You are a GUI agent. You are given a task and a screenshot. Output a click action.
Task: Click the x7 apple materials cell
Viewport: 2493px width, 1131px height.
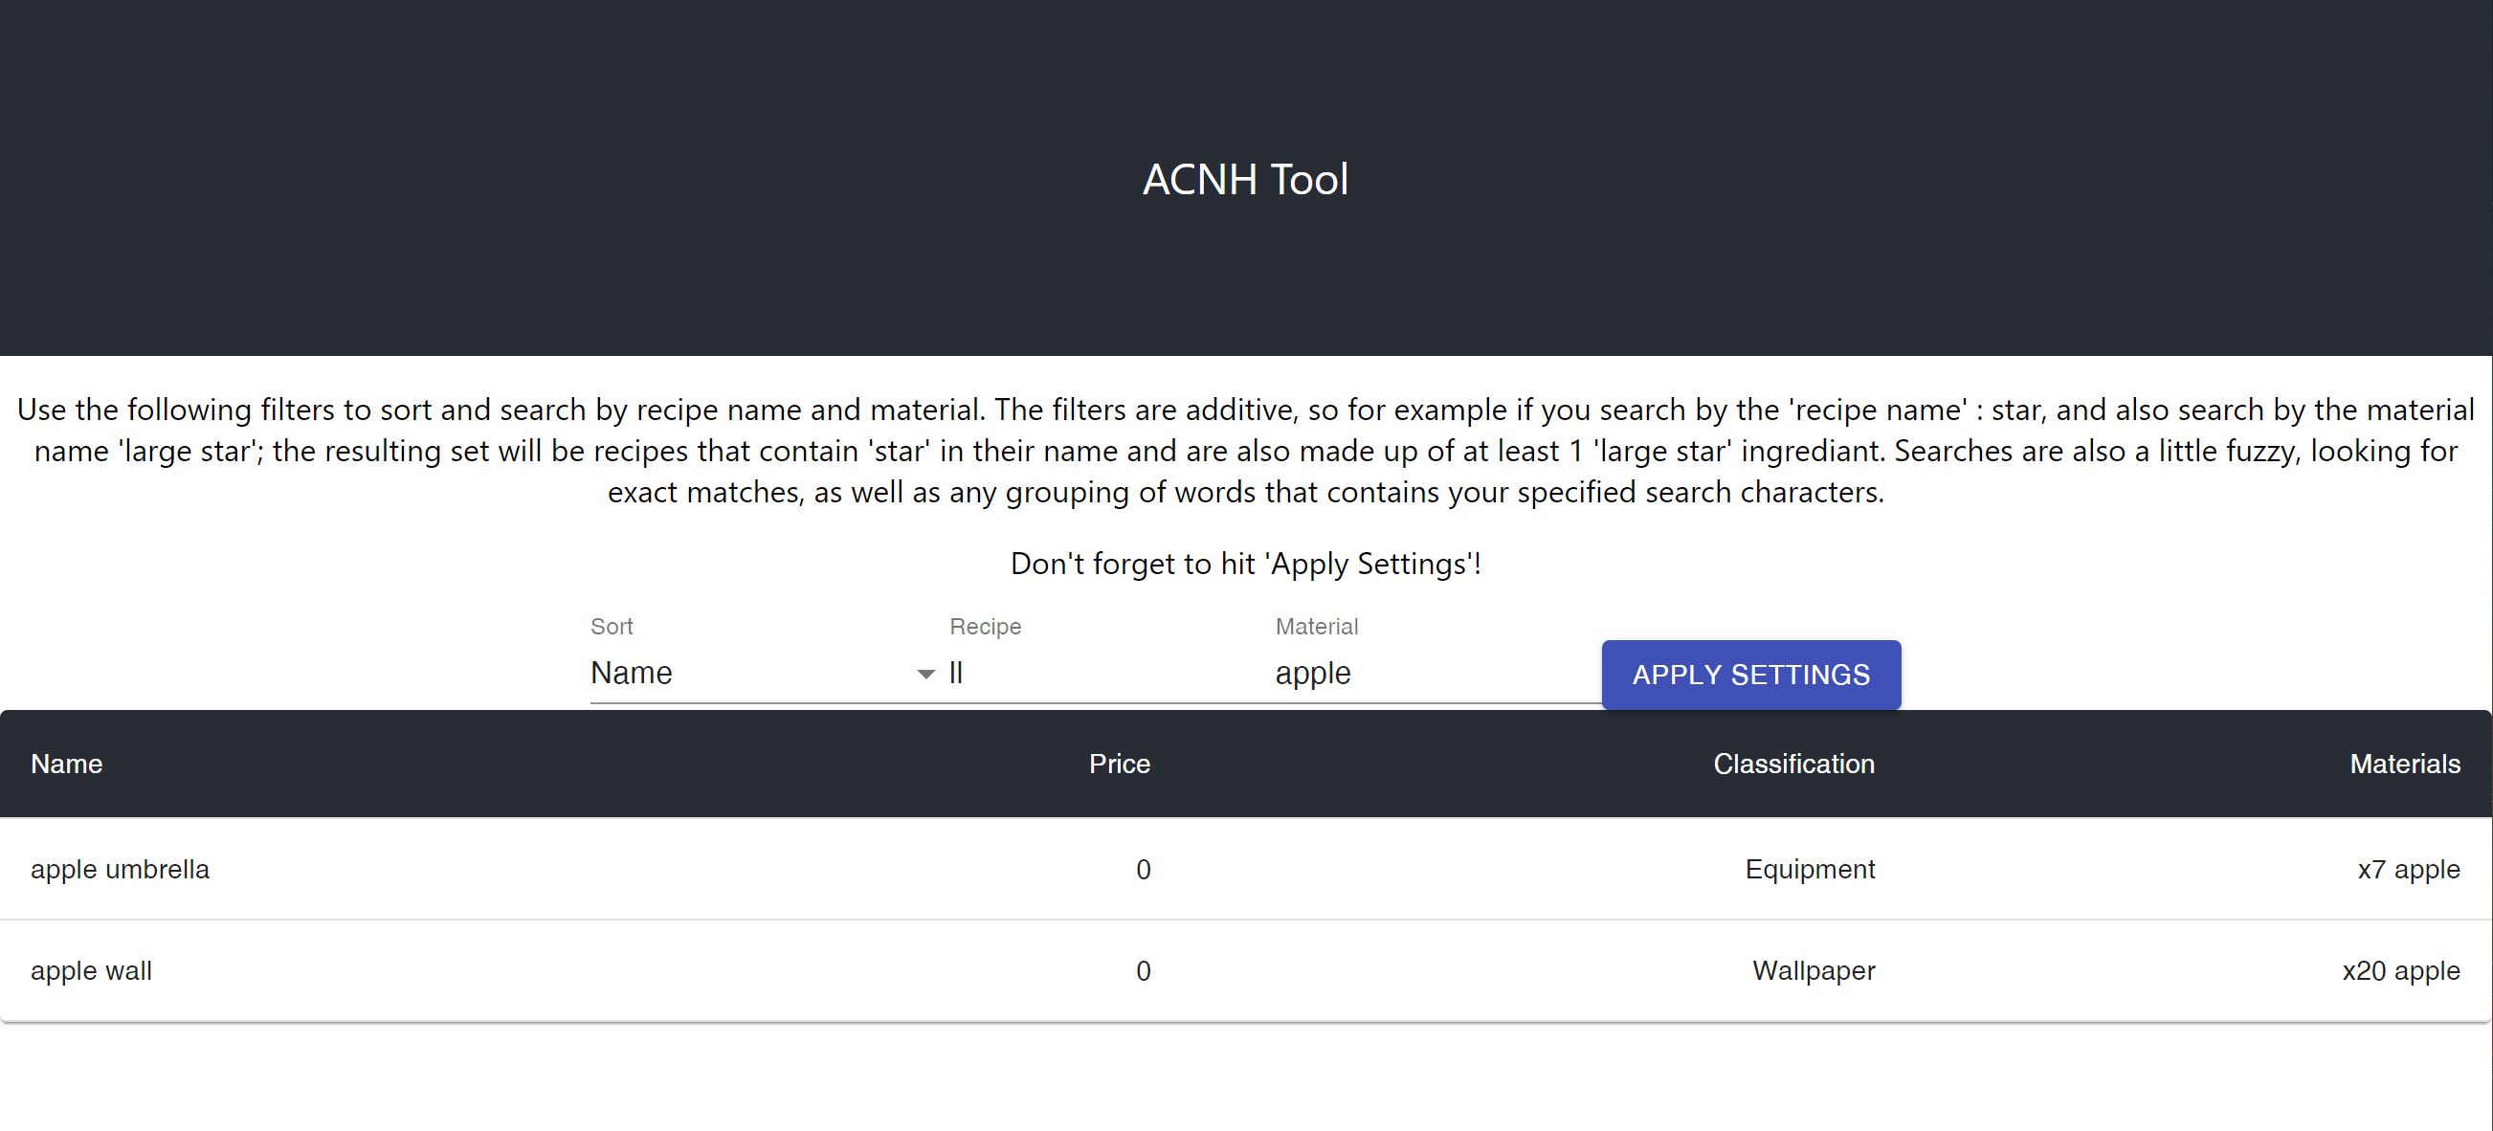2408,870
